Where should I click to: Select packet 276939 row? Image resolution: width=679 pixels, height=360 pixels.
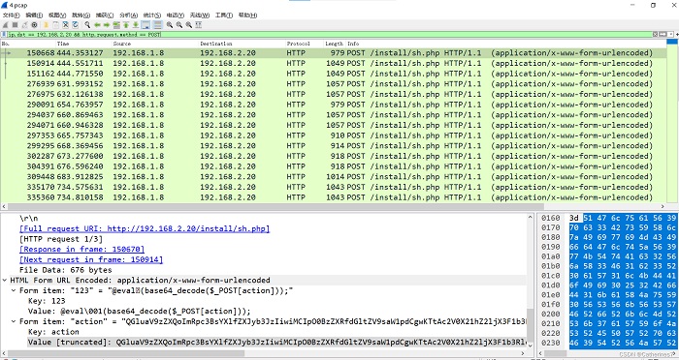click(x=334, y=84)
